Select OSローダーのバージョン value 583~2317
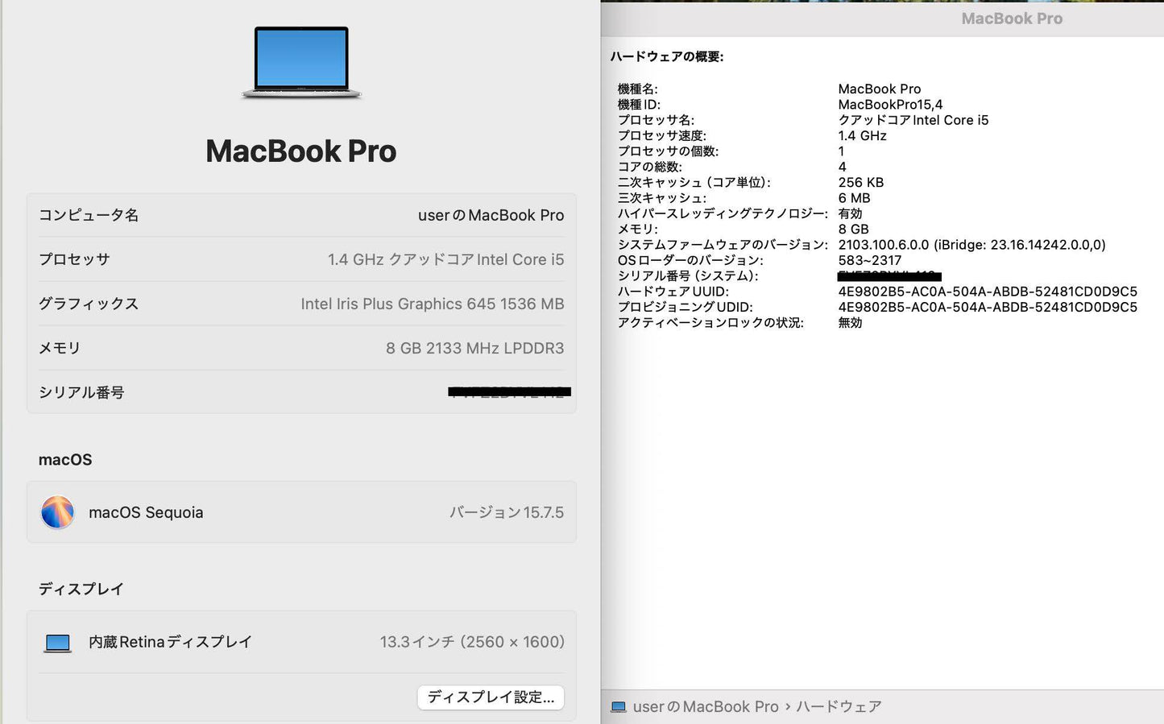 point(869,260)
